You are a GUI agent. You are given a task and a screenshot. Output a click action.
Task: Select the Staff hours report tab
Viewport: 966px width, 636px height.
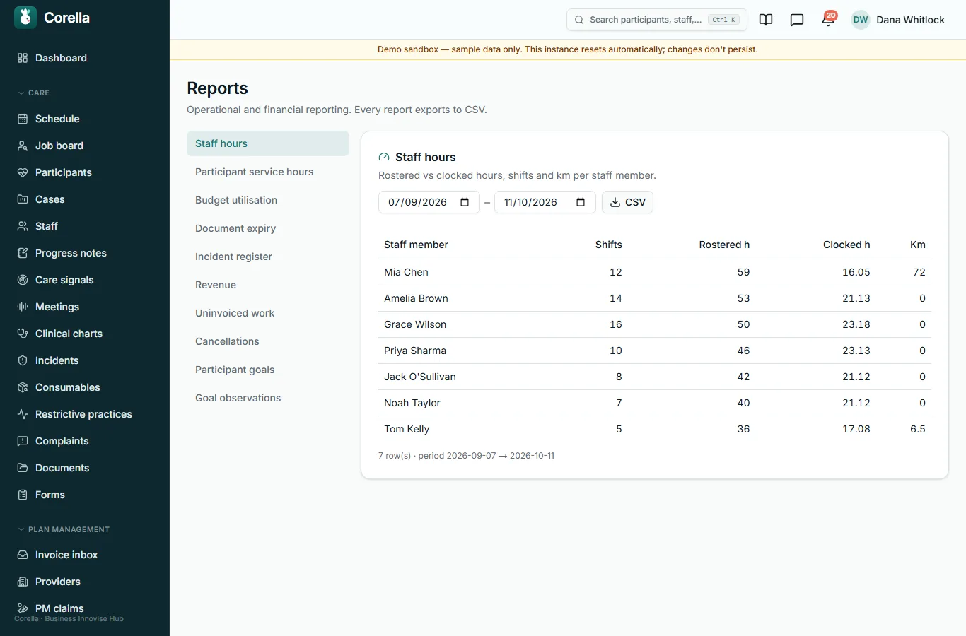(x=268, y=143)
